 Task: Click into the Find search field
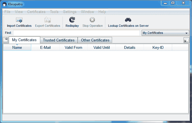point(77,33)
